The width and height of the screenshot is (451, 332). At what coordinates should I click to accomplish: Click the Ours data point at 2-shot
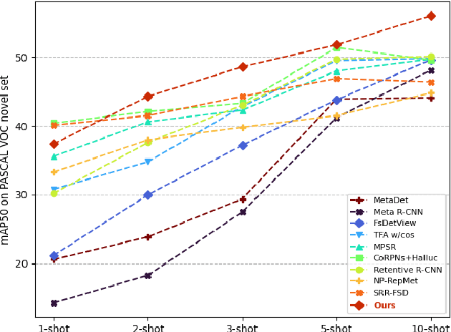148,97
